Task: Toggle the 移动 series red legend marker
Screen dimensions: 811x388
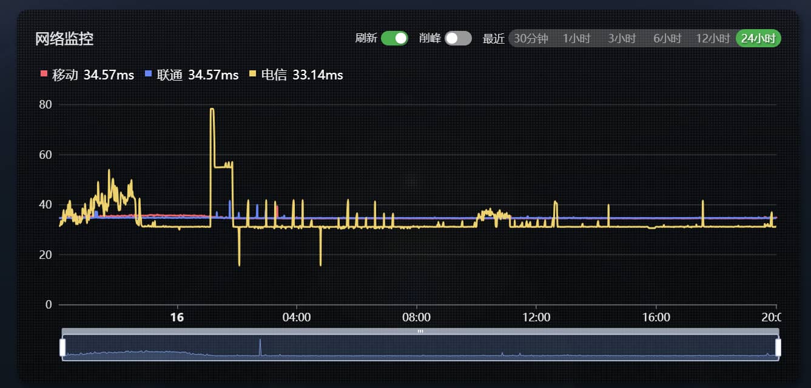Action: click(44, 74)
